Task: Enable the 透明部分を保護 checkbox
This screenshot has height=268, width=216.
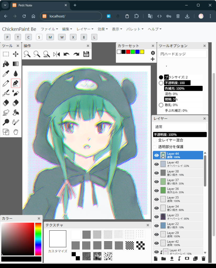Action: (155, 147)
